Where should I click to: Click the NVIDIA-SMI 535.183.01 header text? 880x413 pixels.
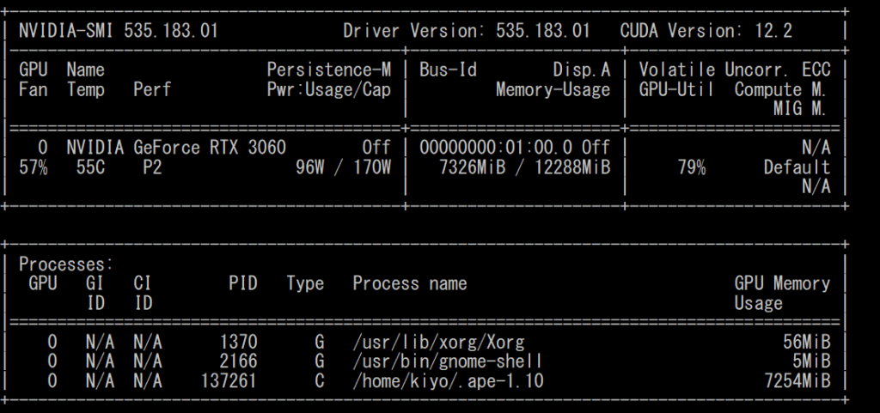pyautogui.click(x=119, y=31)
